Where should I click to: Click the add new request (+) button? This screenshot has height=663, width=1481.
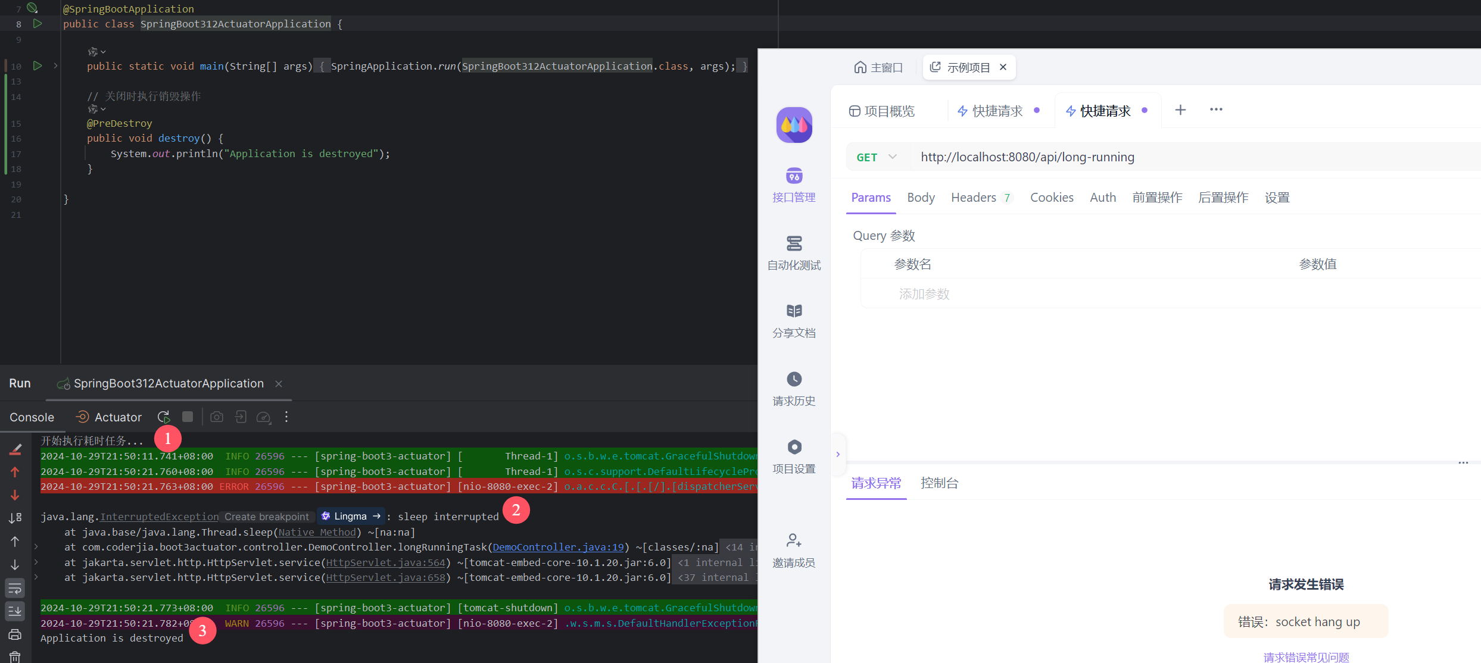1181,110
